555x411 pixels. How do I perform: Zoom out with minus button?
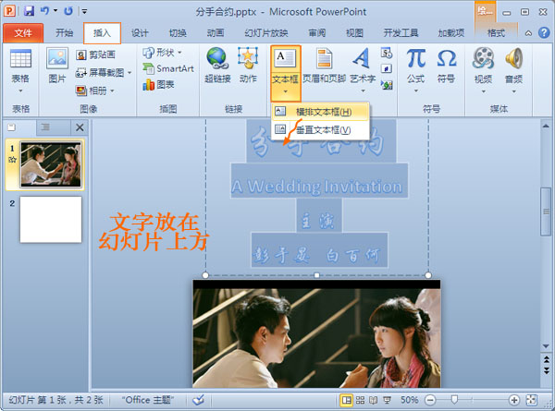point(430,400)
